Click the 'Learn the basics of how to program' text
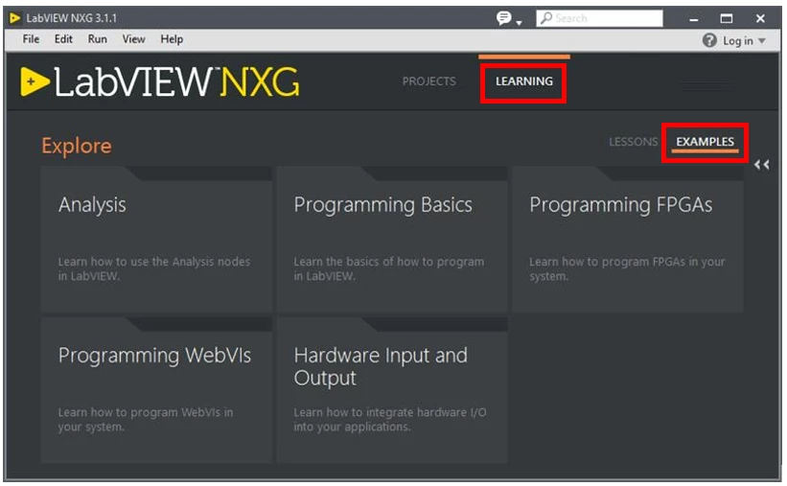Viewport: 787px width, 486px height. (389, 268)
